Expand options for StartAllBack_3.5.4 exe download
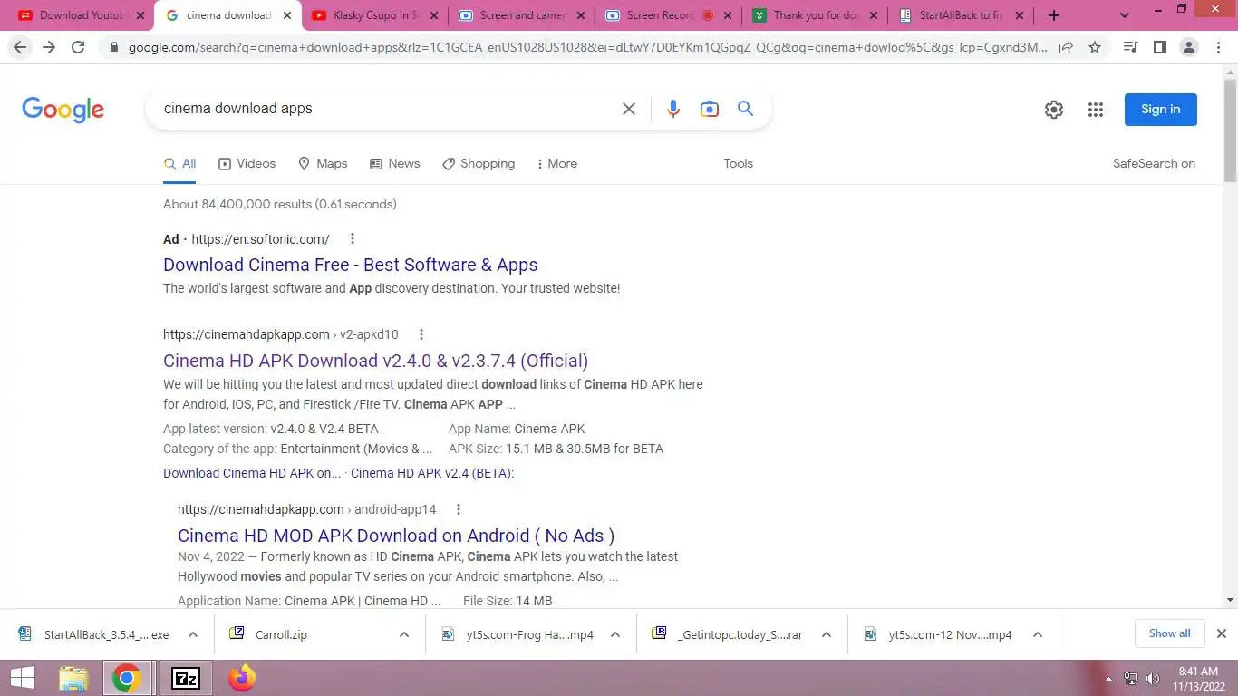The width and height of the screenshot is (1238, 696). [192, 634]
